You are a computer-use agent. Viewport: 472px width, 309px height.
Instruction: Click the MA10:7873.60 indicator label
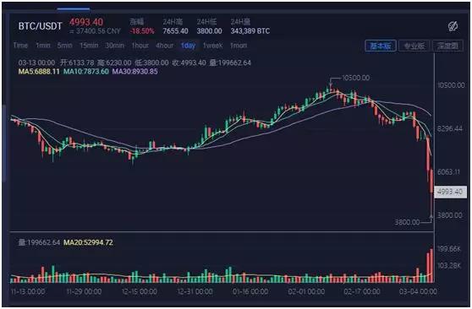tap(85, 72)
